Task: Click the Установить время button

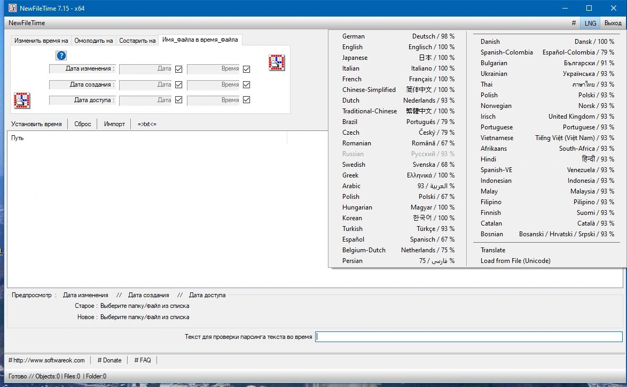Action: click(x=36, y=124)
